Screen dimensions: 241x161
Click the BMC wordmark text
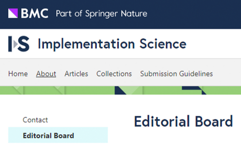click(35, 14)
